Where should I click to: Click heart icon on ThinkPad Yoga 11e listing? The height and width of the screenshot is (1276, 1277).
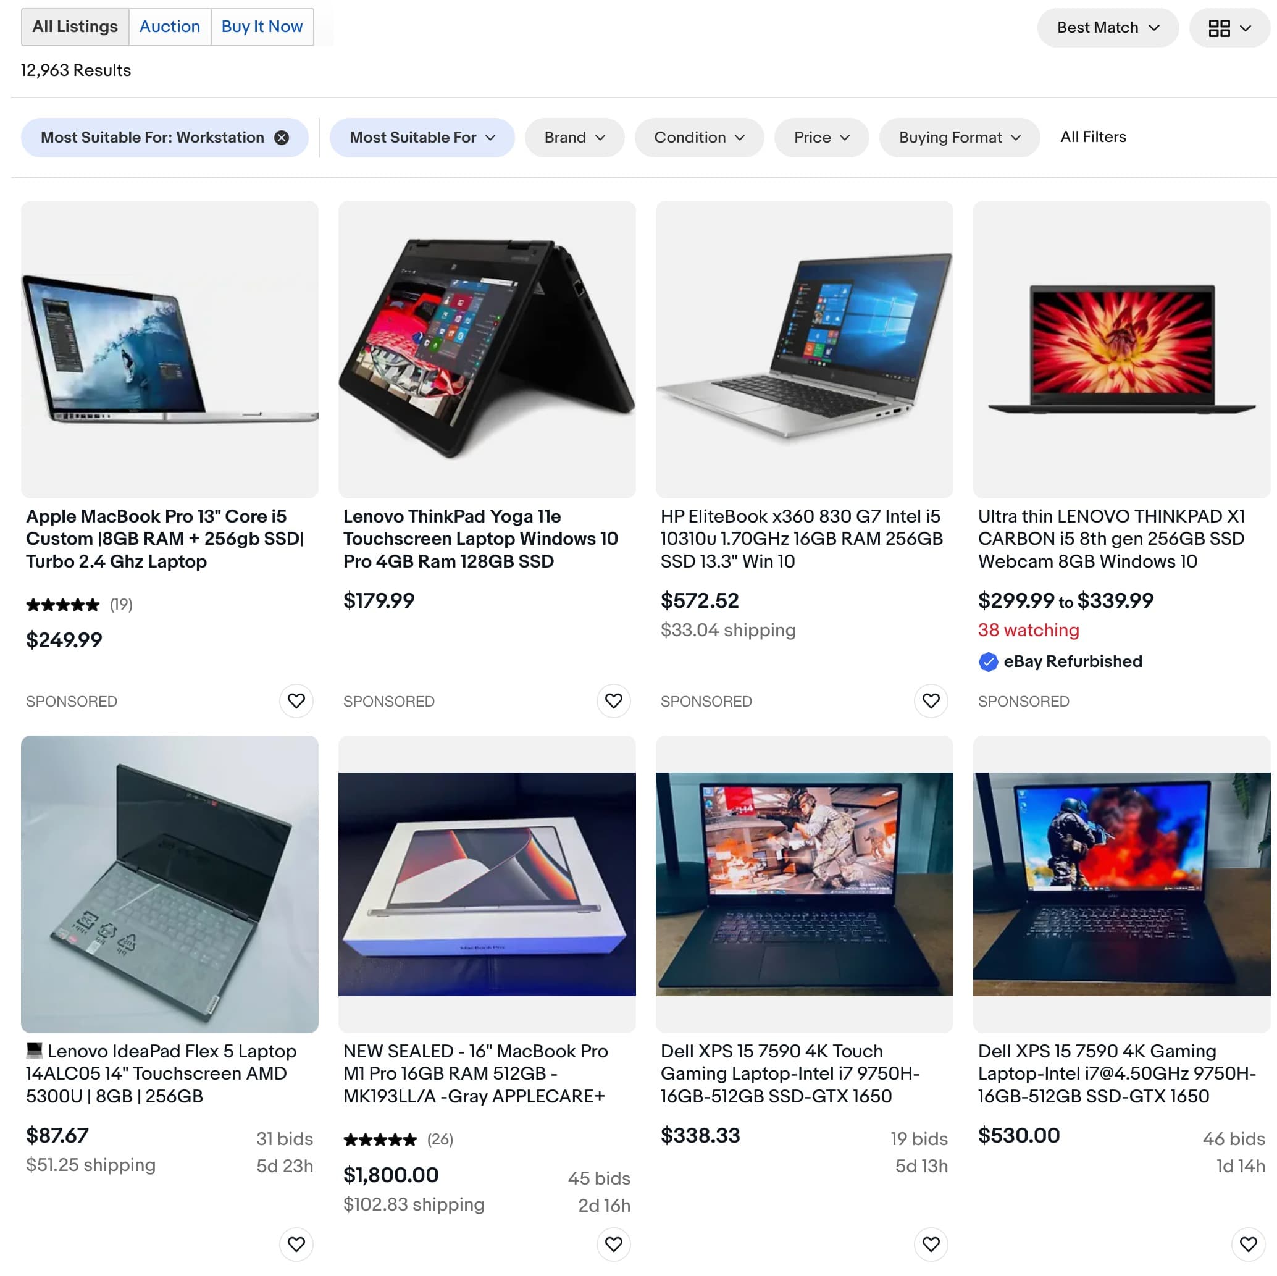613,701
